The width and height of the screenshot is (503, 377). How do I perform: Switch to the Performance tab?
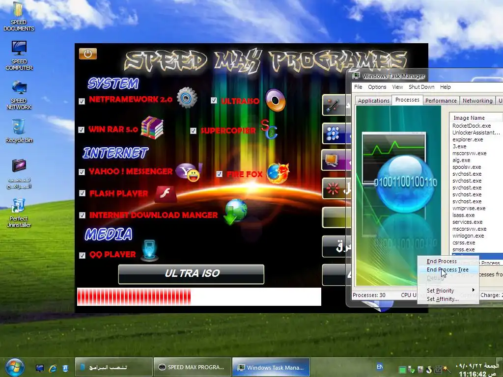click(441, 101)
